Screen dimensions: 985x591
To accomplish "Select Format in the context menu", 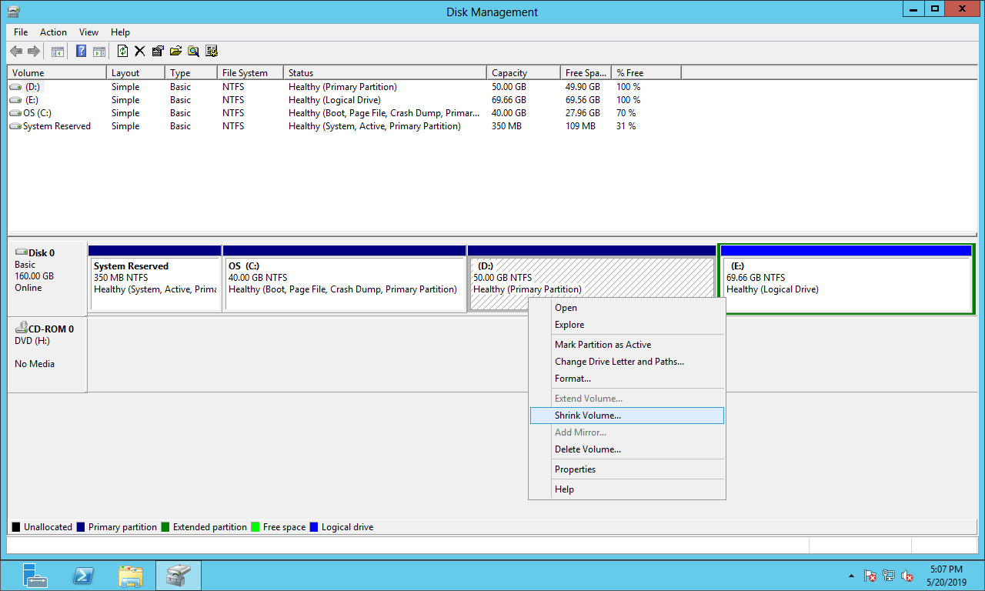I will 573,379.
